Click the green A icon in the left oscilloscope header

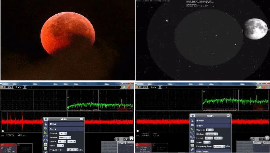click(124, 87)
